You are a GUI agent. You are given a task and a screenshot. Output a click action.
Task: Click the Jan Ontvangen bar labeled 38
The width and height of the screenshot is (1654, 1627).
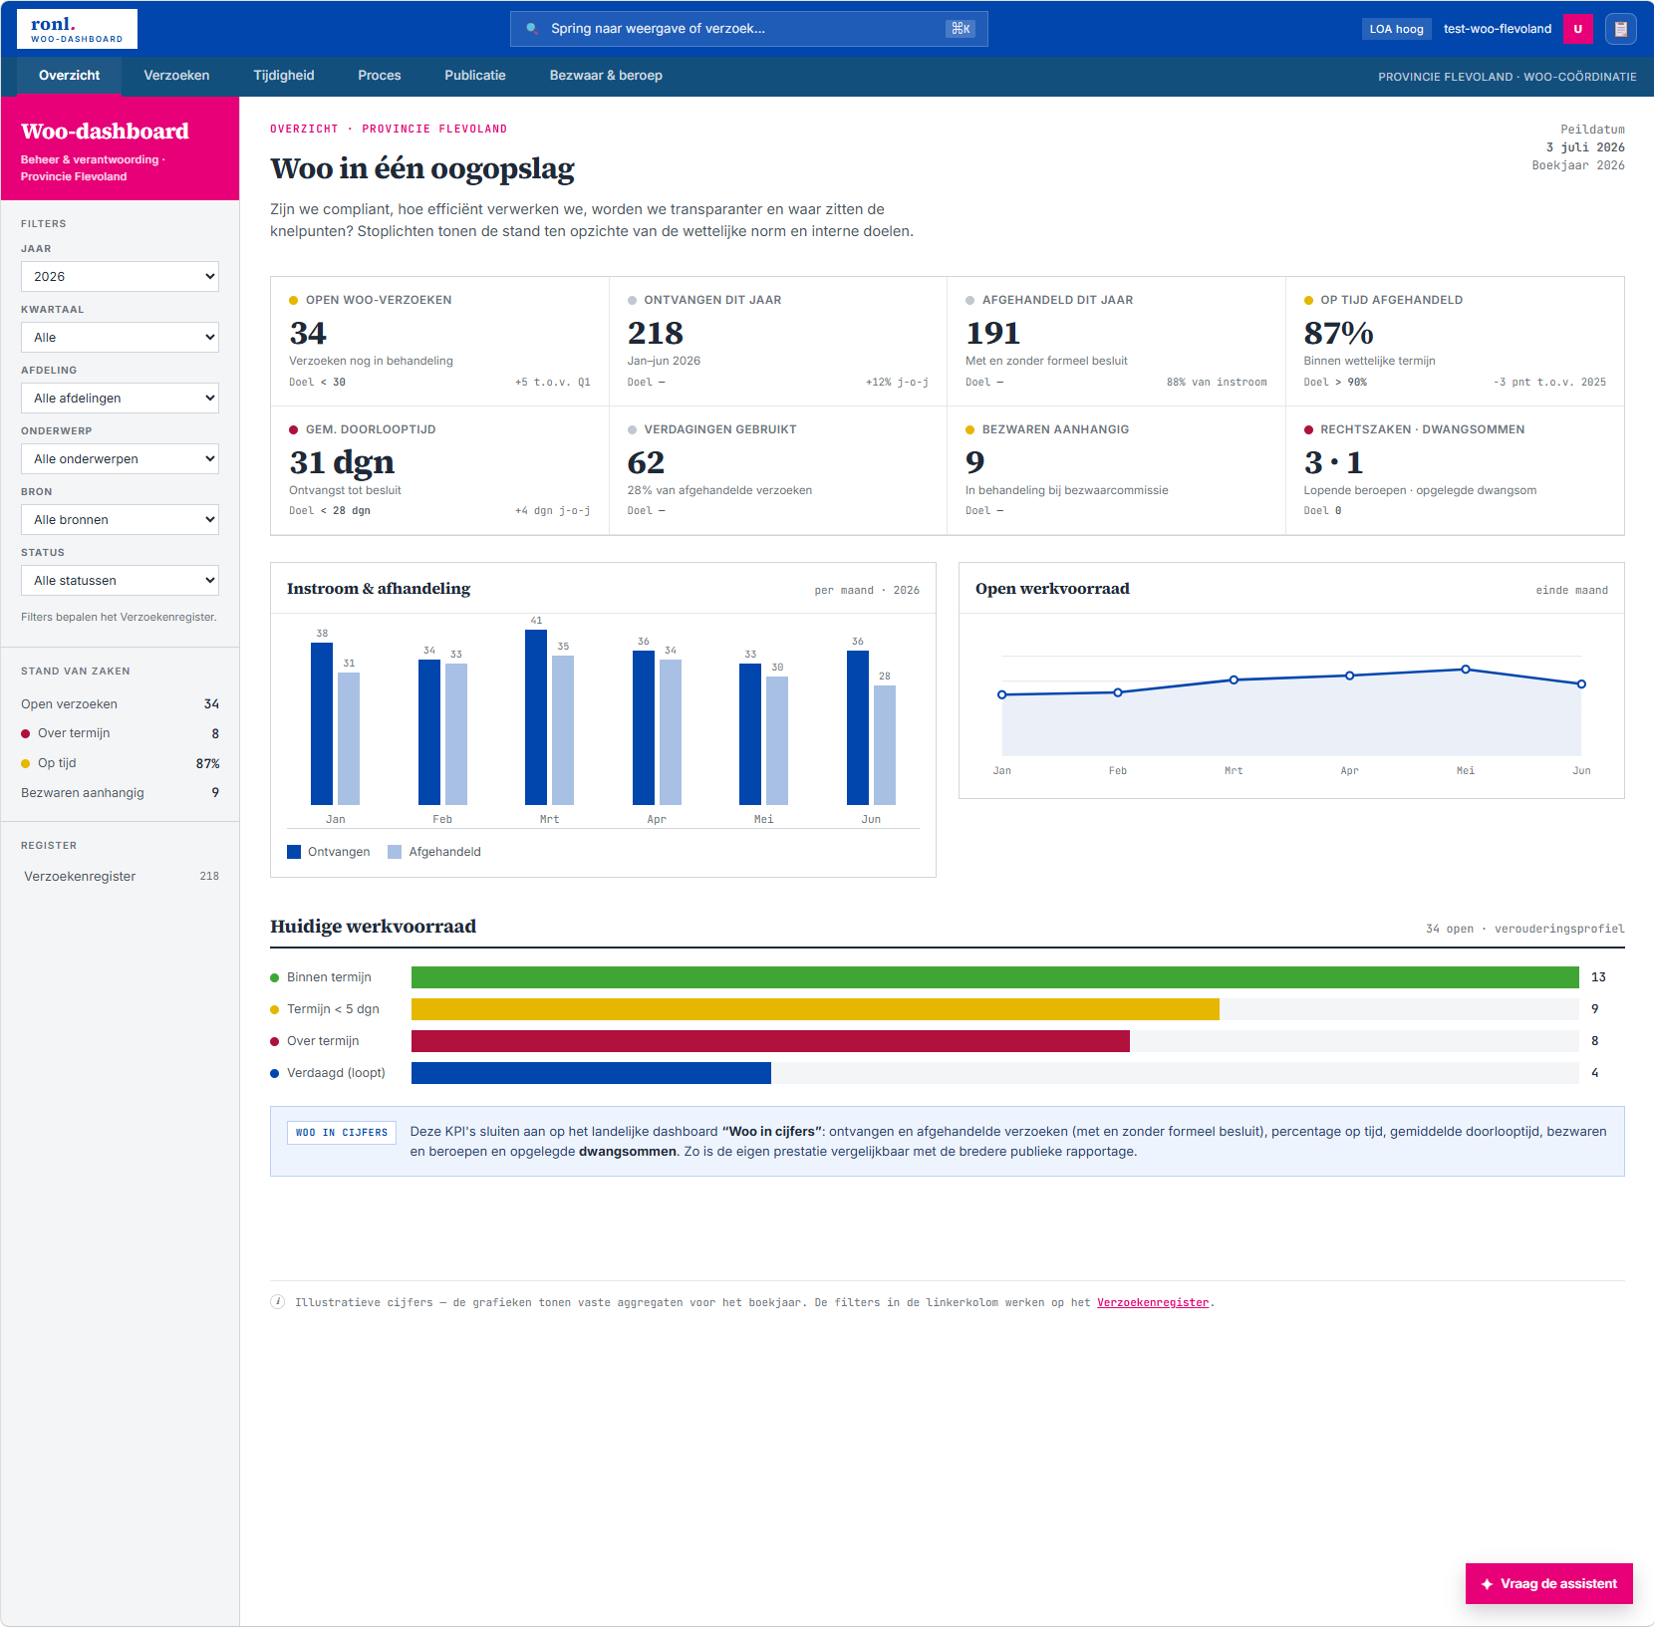click(x=322, y=723)
